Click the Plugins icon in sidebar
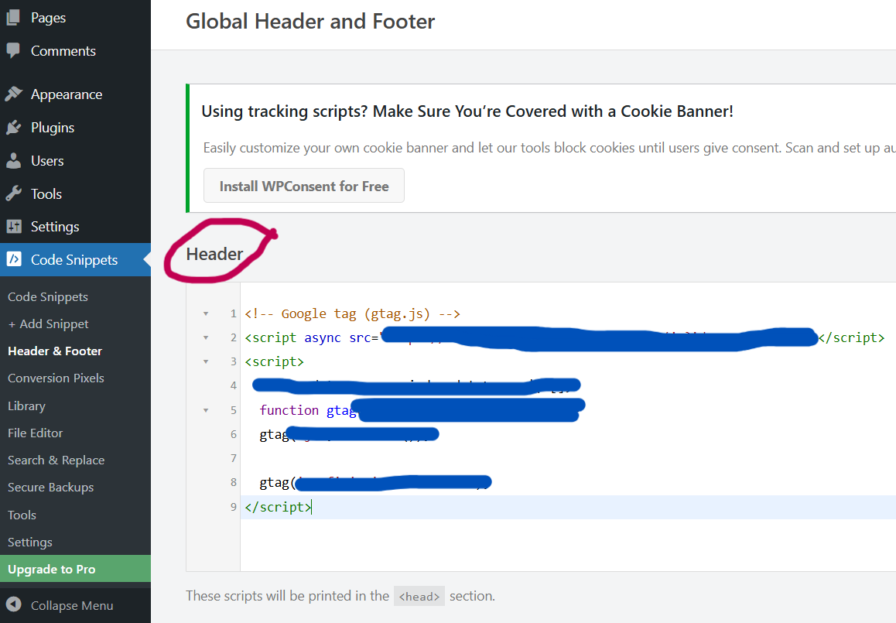 13,127
